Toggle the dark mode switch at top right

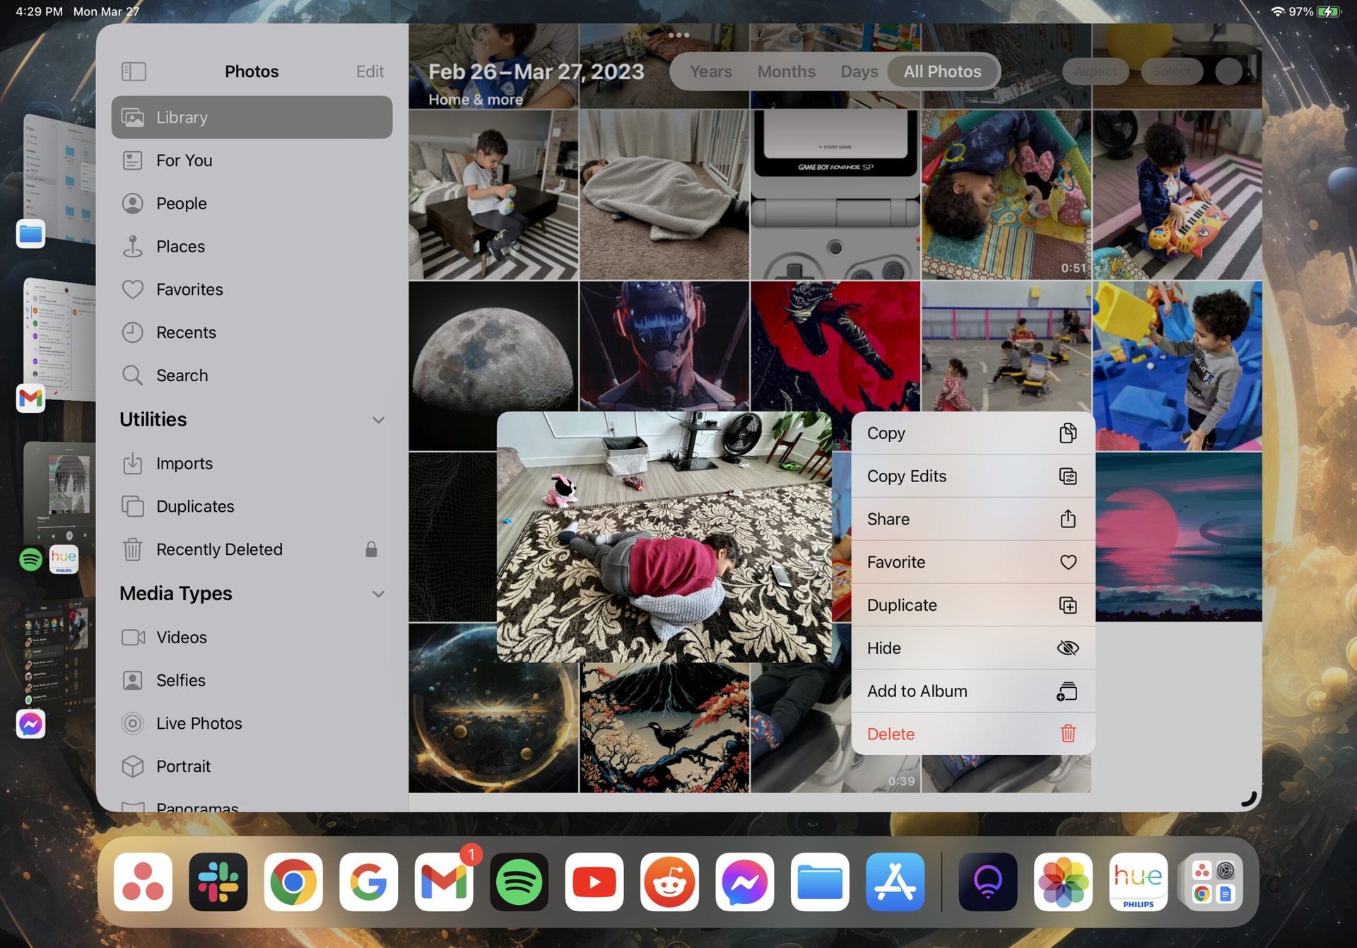pos(1228,71)
